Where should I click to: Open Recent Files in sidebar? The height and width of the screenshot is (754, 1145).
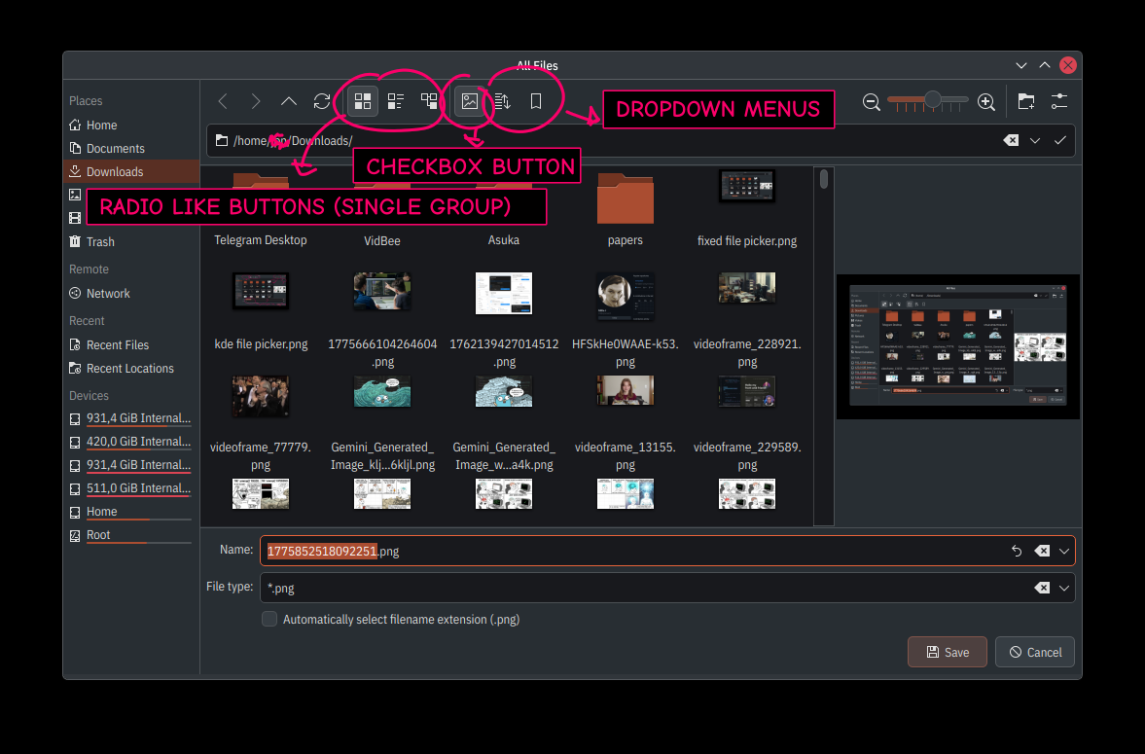coord(131,344)
